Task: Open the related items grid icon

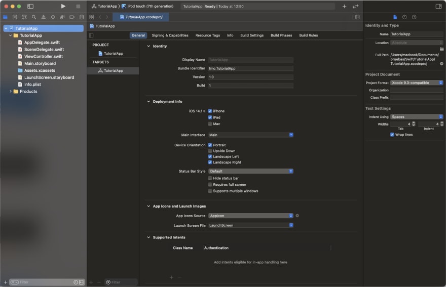Action: 92,17
